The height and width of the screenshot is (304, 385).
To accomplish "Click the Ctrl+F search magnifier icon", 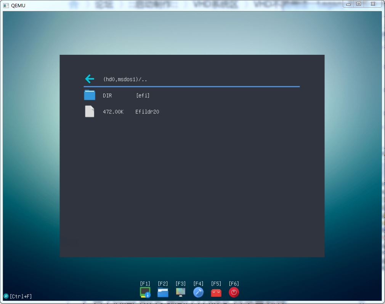I will (x=6, y=296).
